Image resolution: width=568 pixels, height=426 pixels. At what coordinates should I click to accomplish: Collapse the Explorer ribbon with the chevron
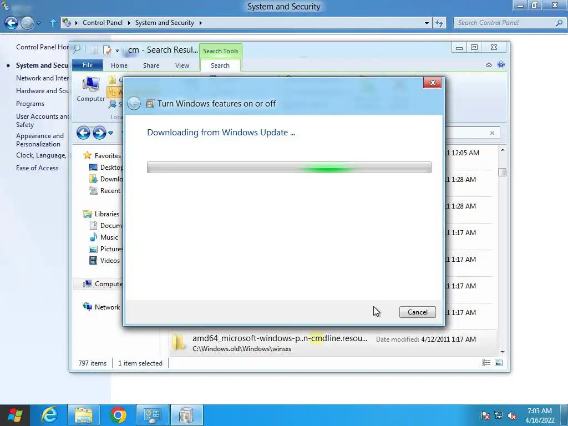click(489, 65)
